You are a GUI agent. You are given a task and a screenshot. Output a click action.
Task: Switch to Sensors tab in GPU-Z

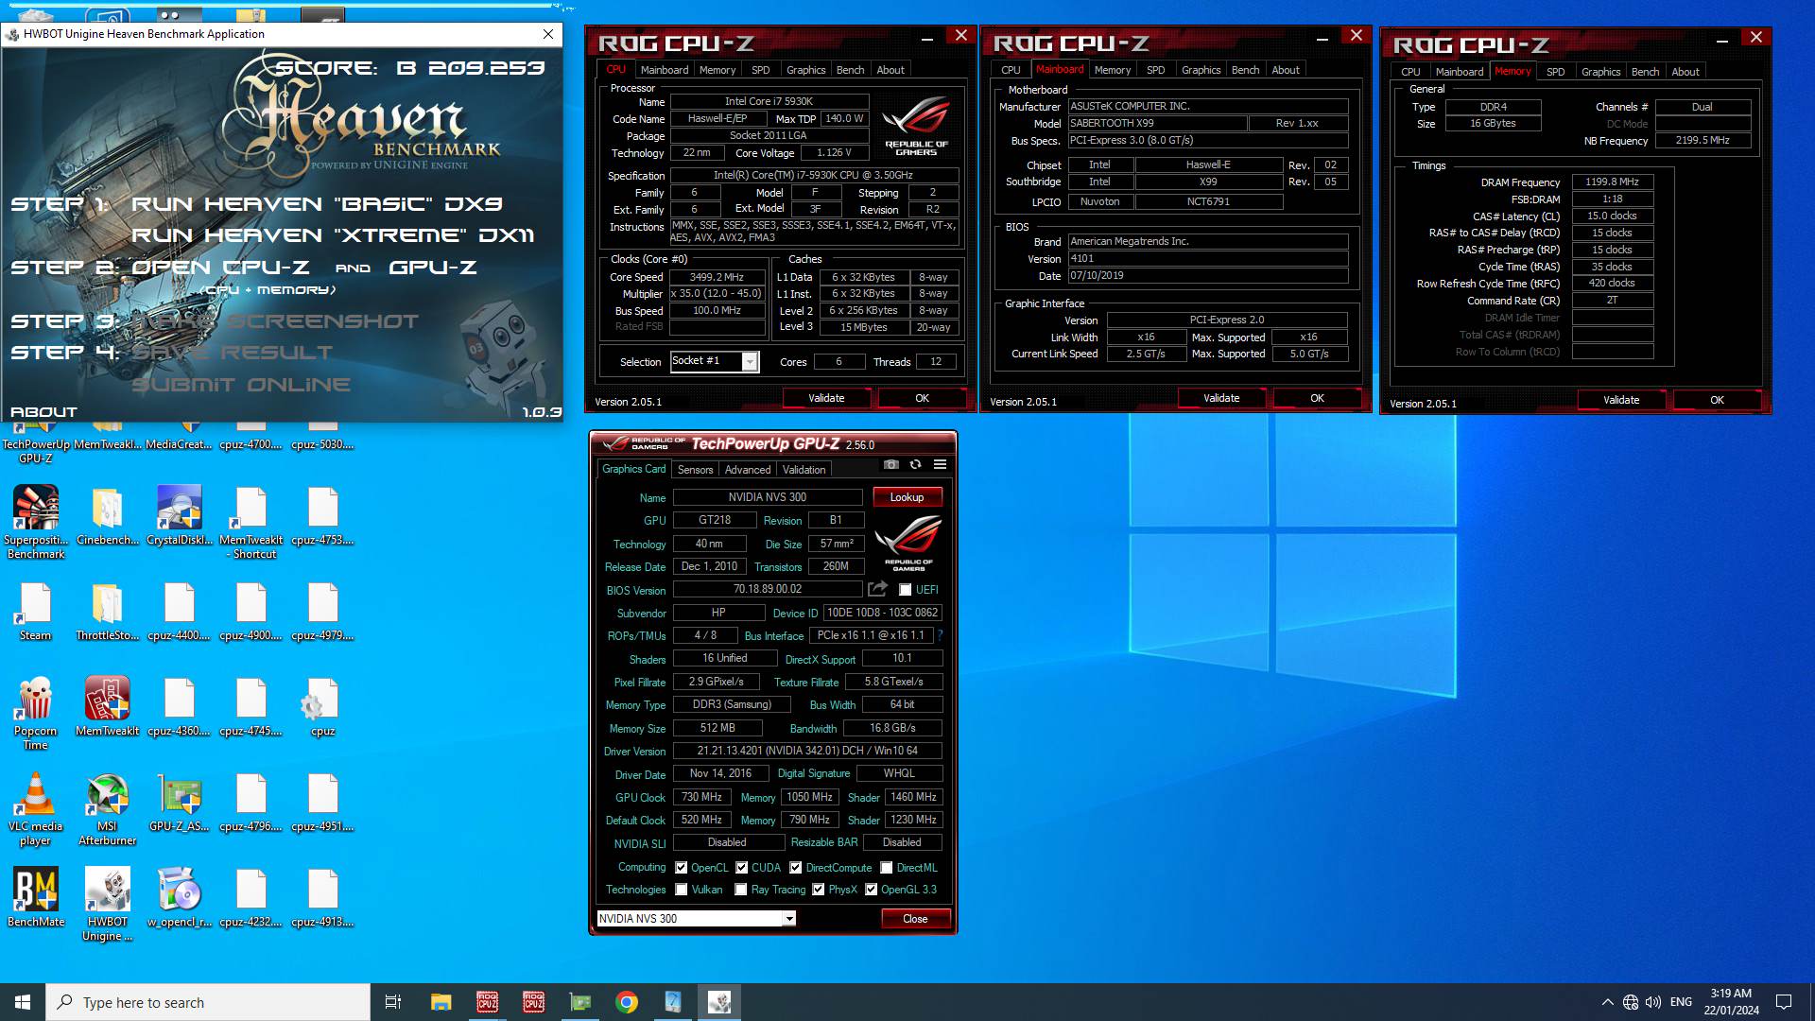tap(695, 470)
